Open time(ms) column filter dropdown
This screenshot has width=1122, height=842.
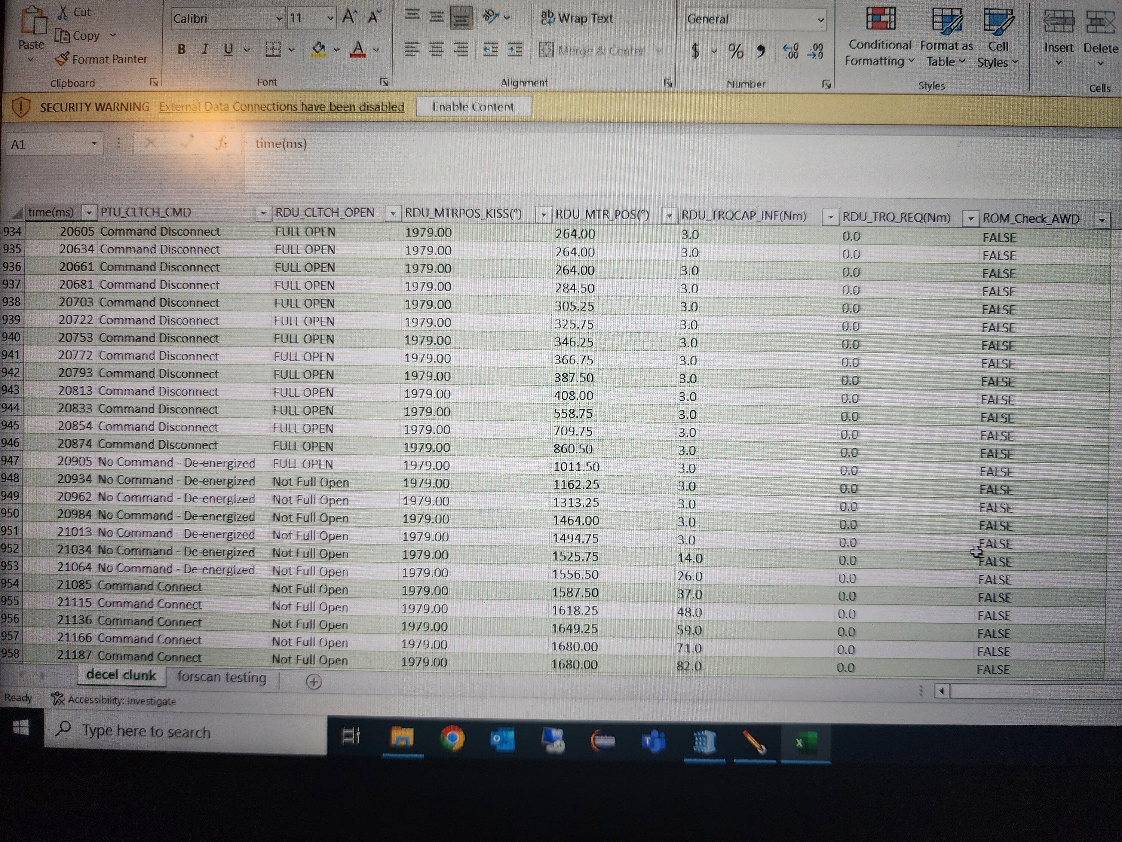coord(89,212)
